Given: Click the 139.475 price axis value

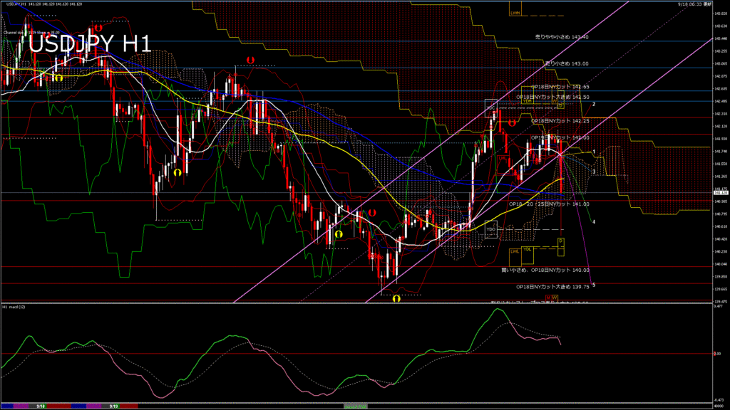Looking at the screenshot, I should click(720, 302).
